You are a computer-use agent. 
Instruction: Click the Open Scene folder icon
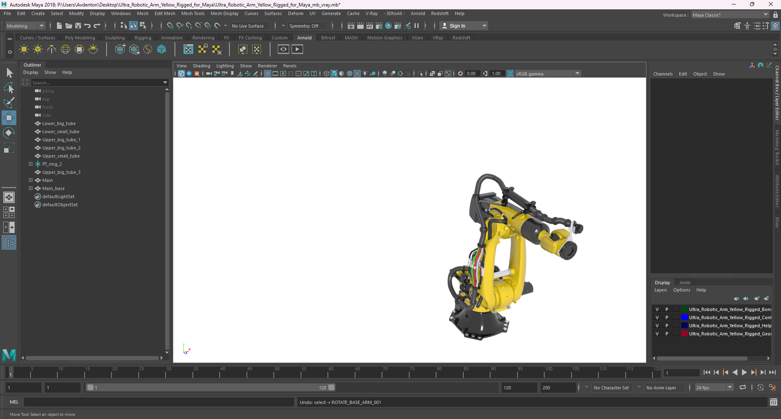point(69,26)
